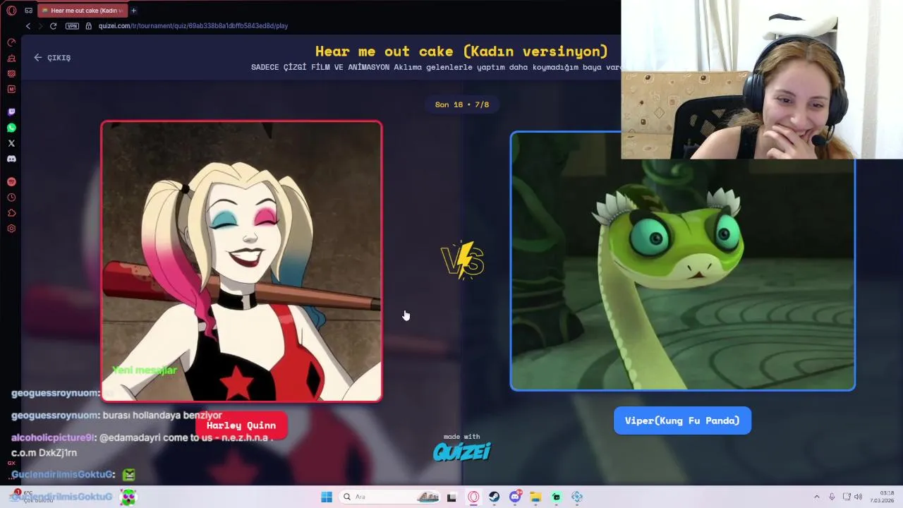The image size is (903, 508).
Task: Open a new browser tab
Action: point(133,11)
